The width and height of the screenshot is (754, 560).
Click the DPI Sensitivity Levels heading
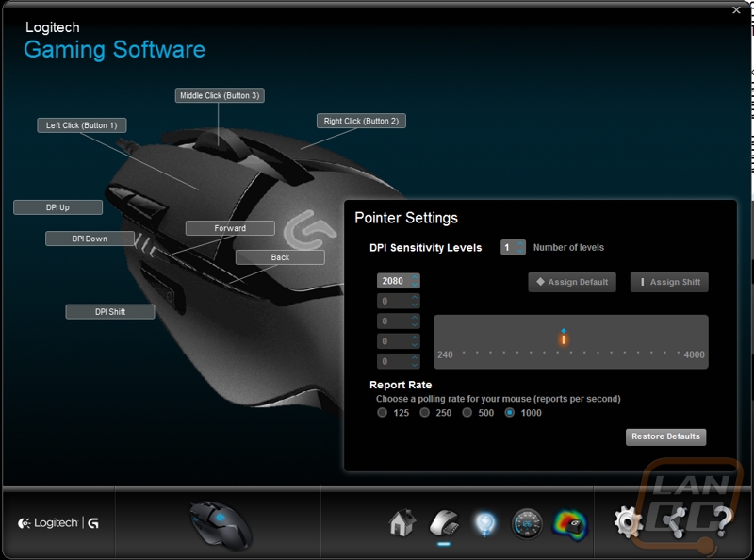click(426, 248)
